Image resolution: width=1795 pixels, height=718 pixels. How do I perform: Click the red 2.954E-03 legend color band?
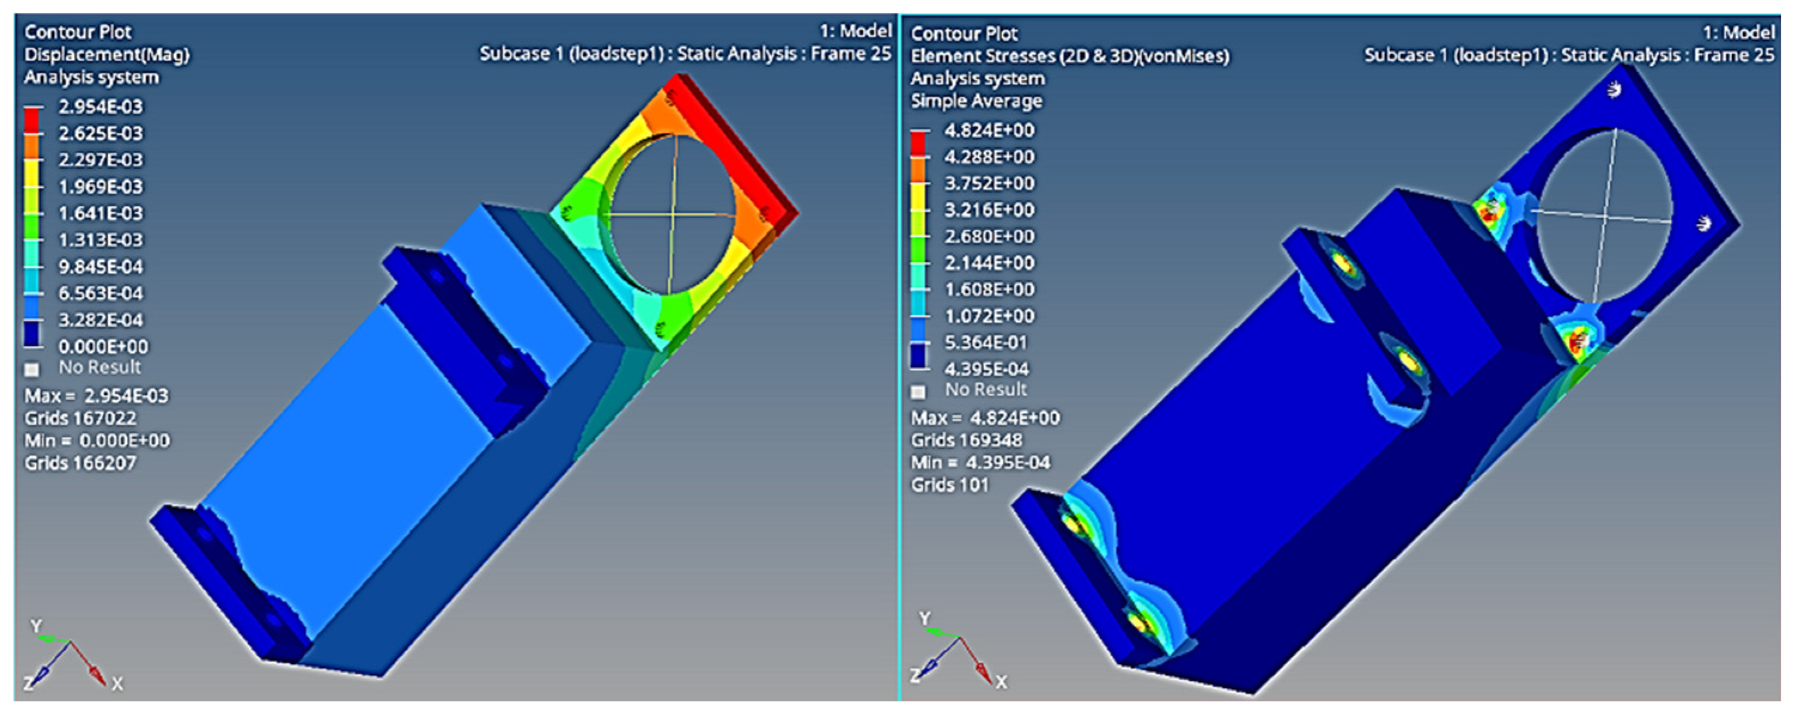click(x=32, y=120)
